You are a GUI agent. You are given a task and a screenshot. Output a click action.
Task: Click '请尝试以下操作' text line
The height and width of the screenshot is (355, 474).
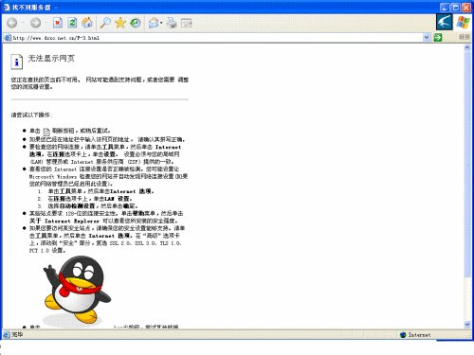pos(31,115)
